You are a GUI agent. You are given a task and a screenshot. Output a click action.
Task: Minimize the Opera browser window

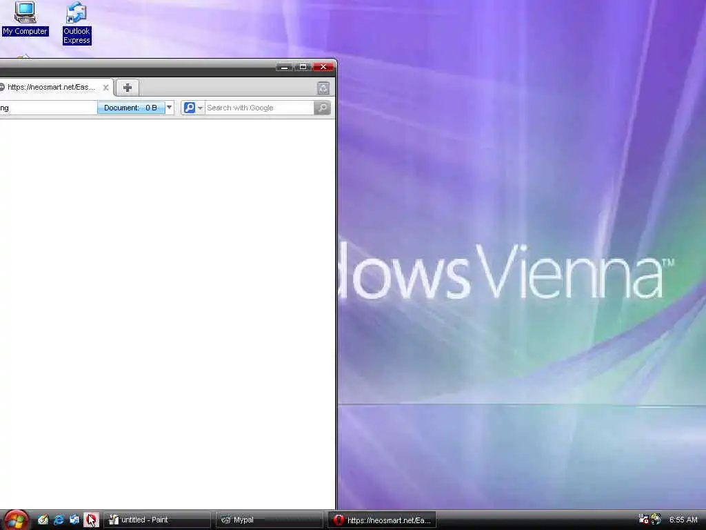(284, 67)
